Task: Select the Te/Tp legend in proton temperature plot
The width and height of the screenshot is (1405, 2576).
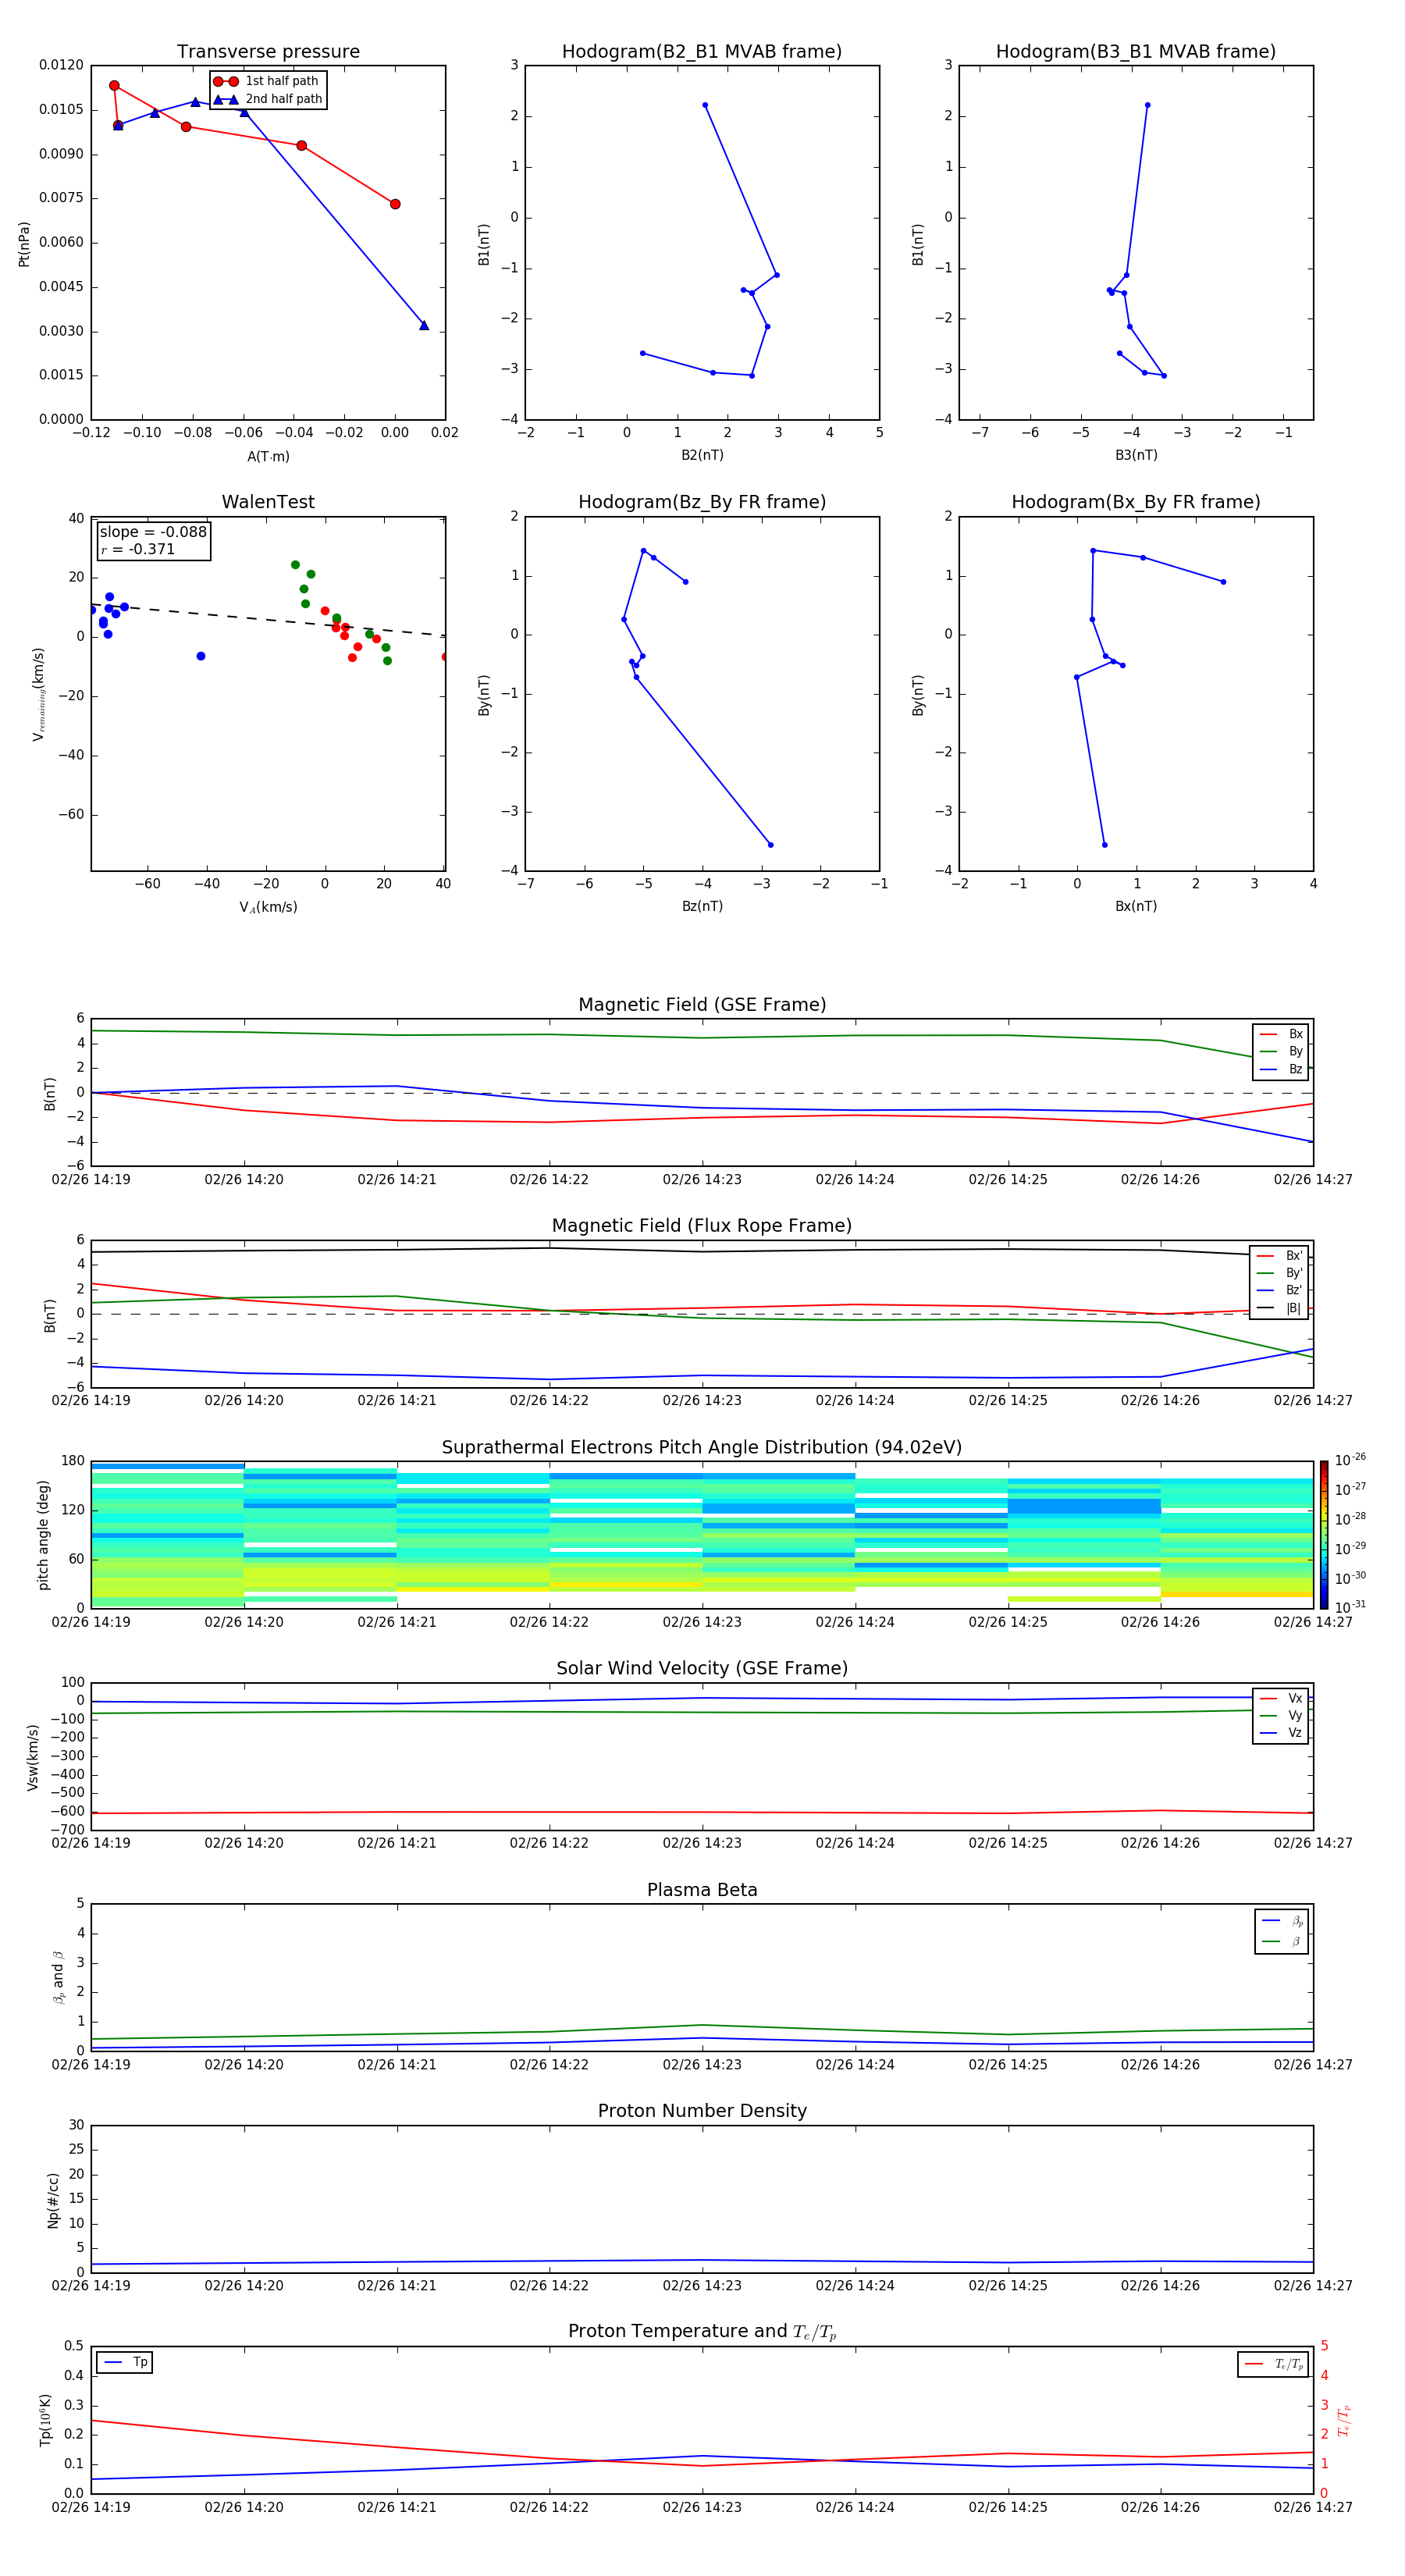Action: [x=1274, y=2364]
